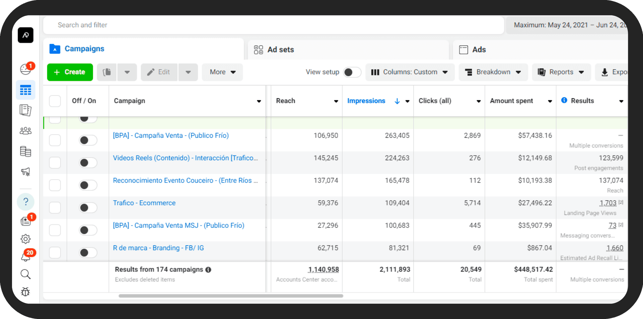Click the Billing coins stack icon
Image resolution: width=643 pixels, height=319 pixels.
pos(25,151)
